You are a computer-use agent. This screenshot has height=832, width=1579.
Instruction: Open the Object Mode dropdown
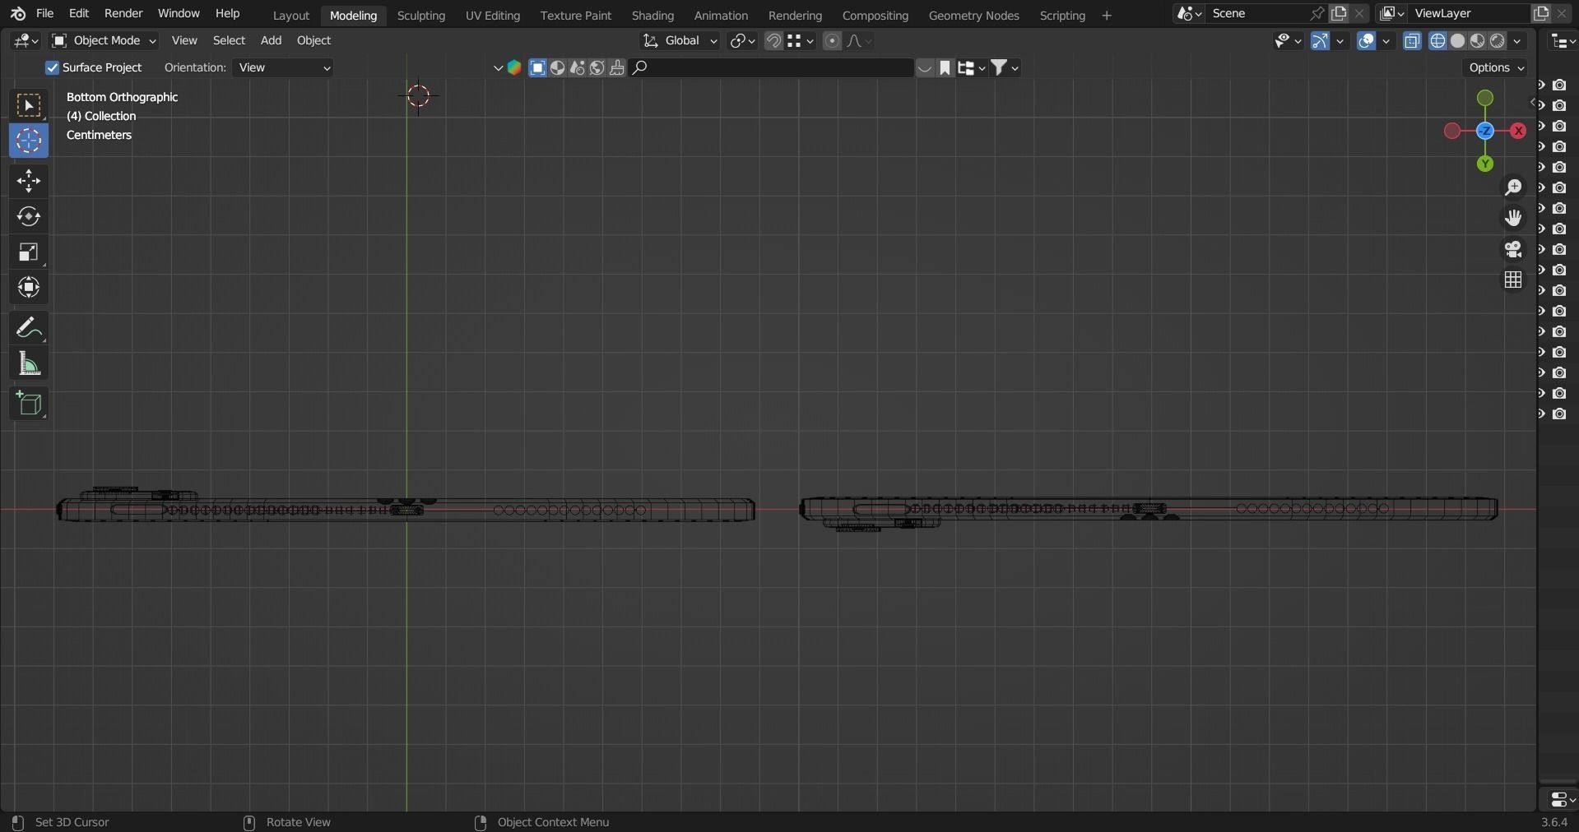[104, 41]
